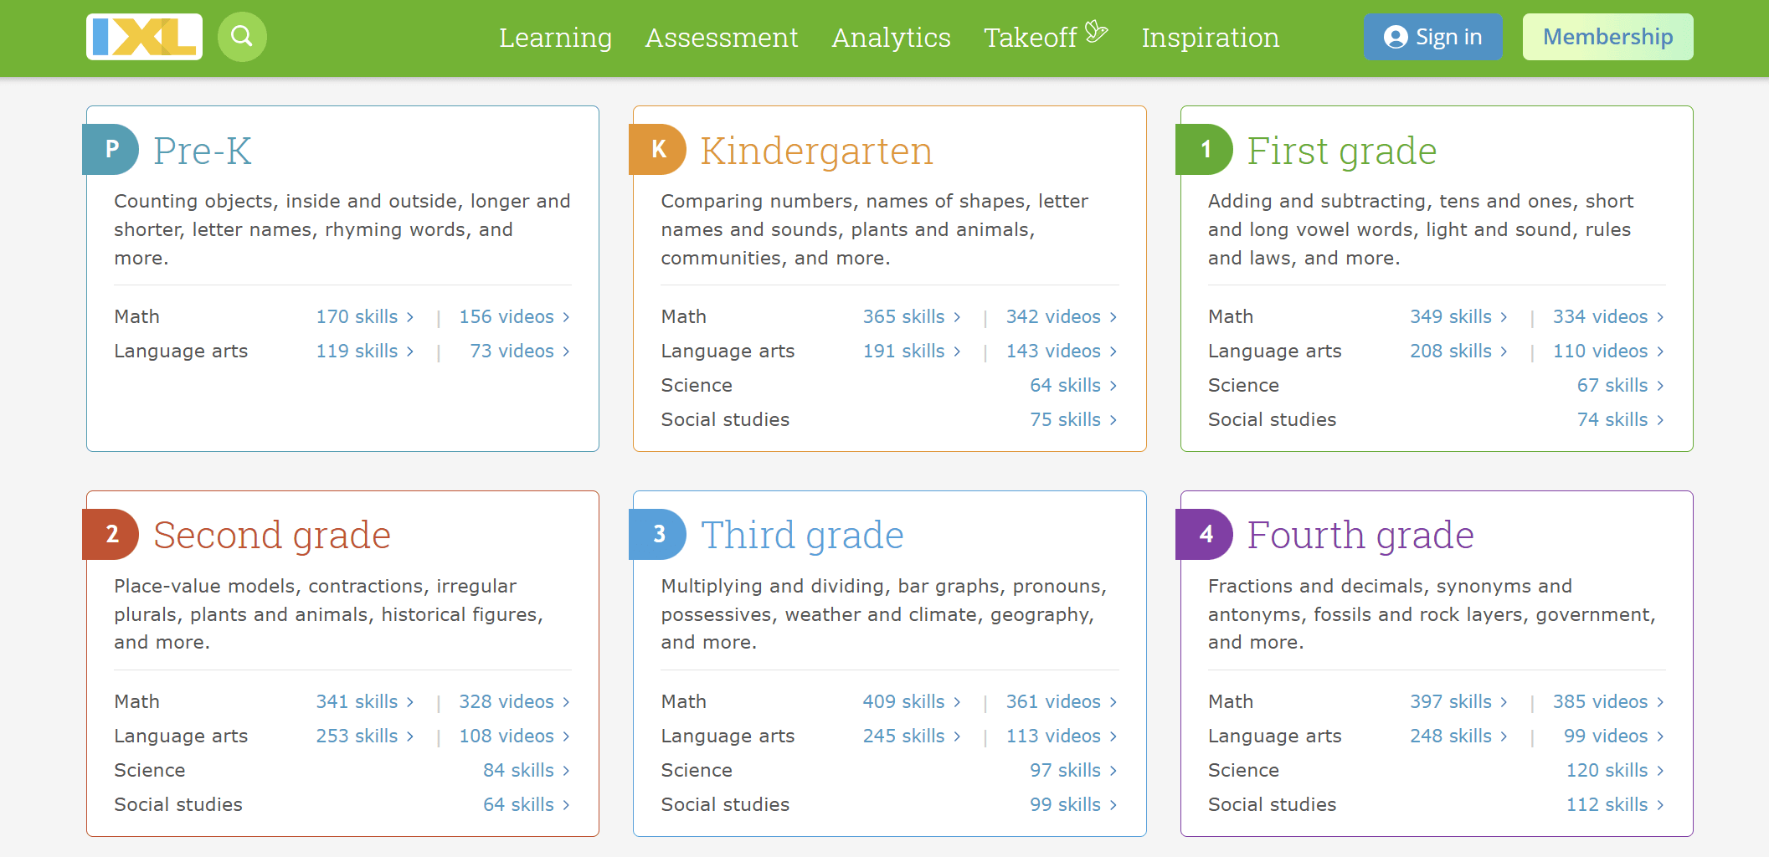
Task: Expand Fourth grade 385 videos chevron
Action: pyautogui.click(x=1660, y=701)
